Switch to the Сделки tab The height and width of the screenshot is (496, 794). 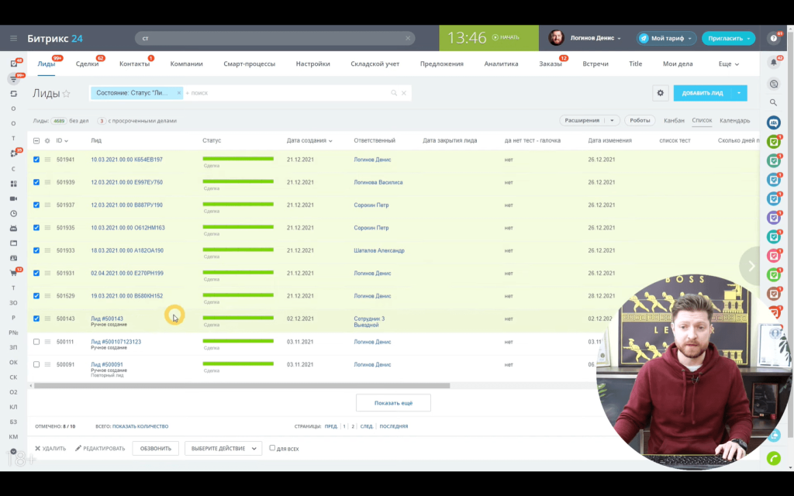tap(87, 64)
